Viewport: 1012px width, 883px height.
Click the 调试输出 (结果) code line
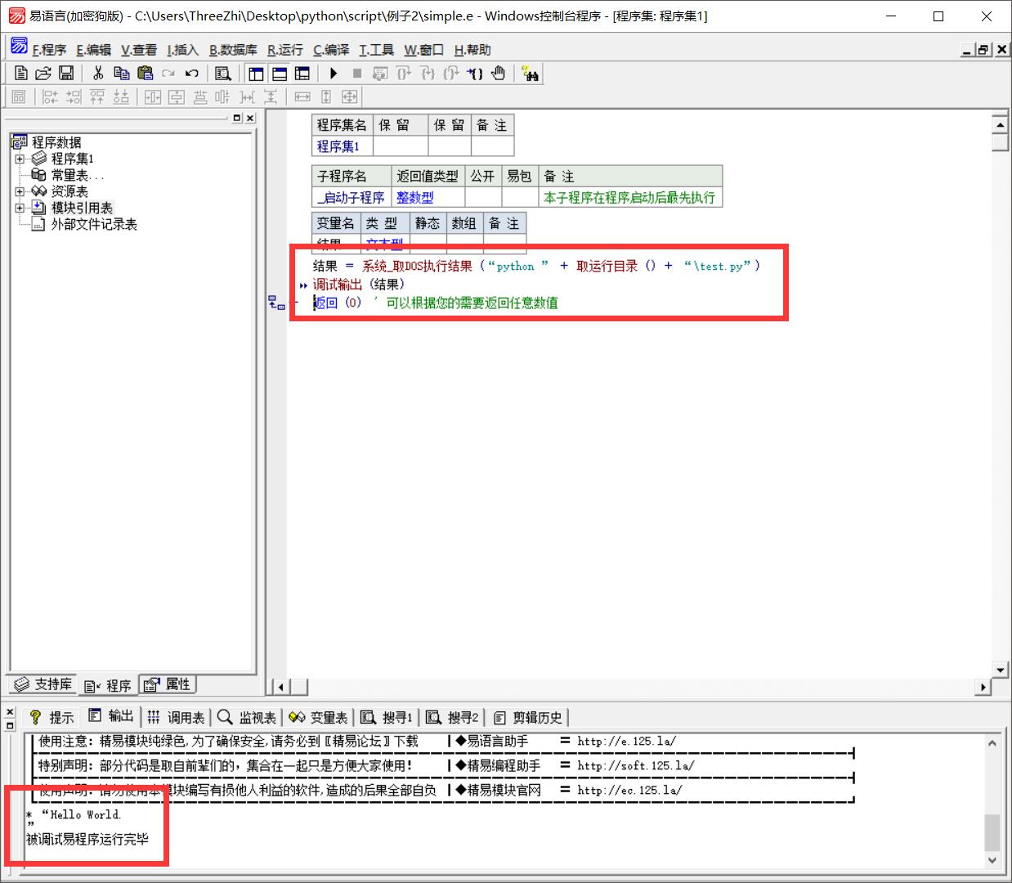[358, 285]
